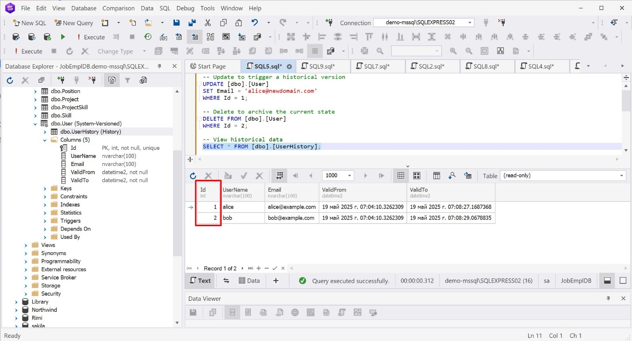Switch results to card view icon
Screen dimensions: 632x341
click(417, 176)
